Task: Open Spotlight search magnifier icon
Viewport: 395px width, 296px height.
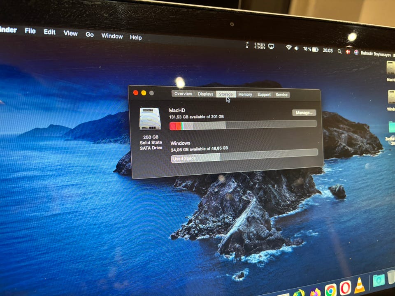Action: click(x=339, y=51)
